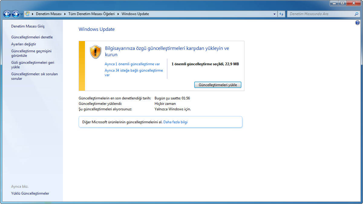
Task: Open the recent pages dropdown arrow
Action: point(22,14)
